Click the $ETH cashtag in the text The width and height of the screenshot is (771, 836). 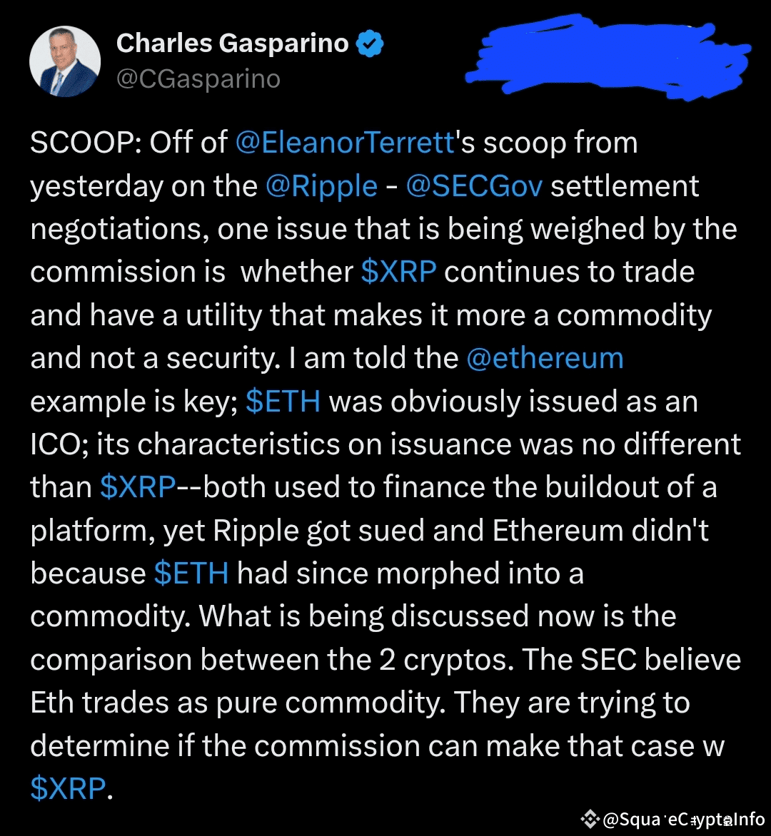283,401
